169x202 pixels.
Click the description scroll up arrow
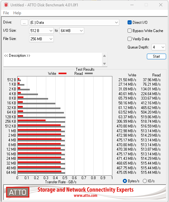point(104,56)
